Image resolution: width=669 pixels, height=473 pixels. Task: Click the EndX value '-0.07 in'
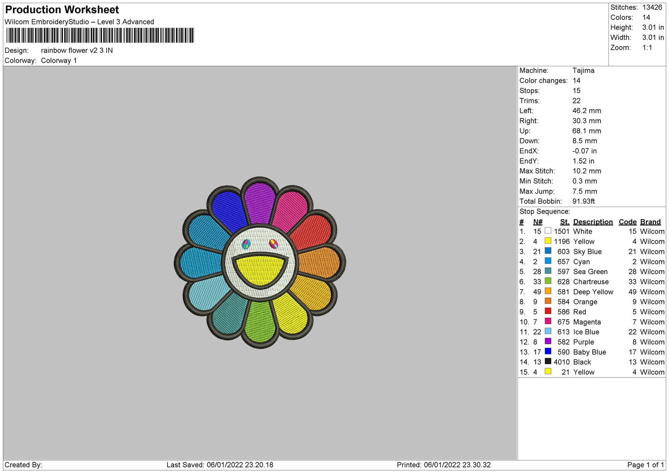[584, 151]
